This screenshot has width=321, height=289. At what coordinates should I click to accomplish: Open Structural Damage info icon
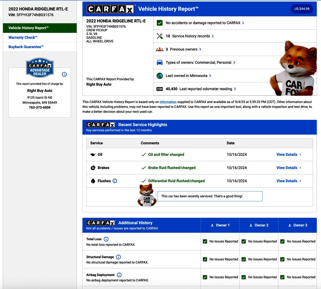click(x=118, y=257)
